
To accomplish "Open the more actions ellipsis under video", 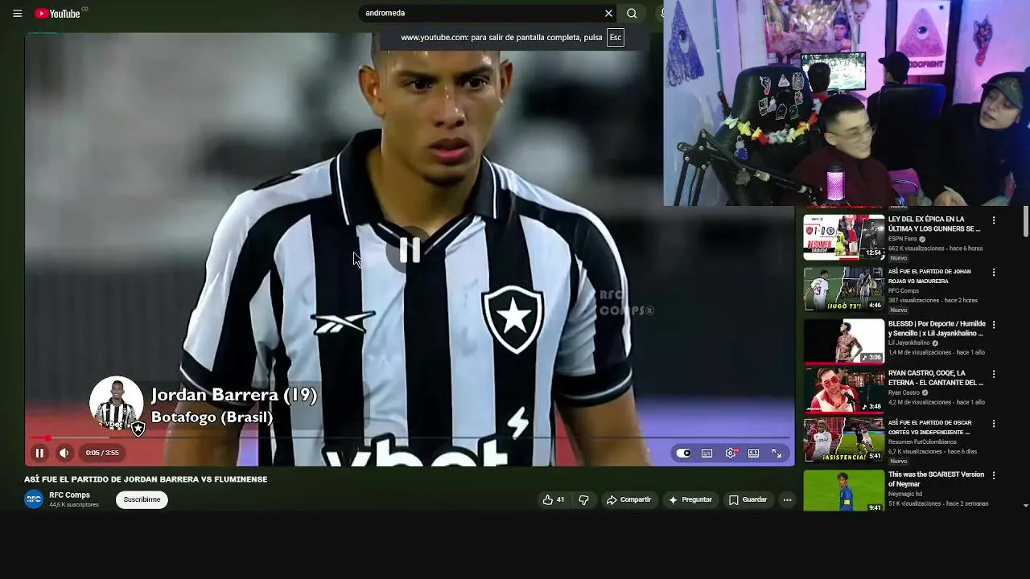I will click(787, 499).
